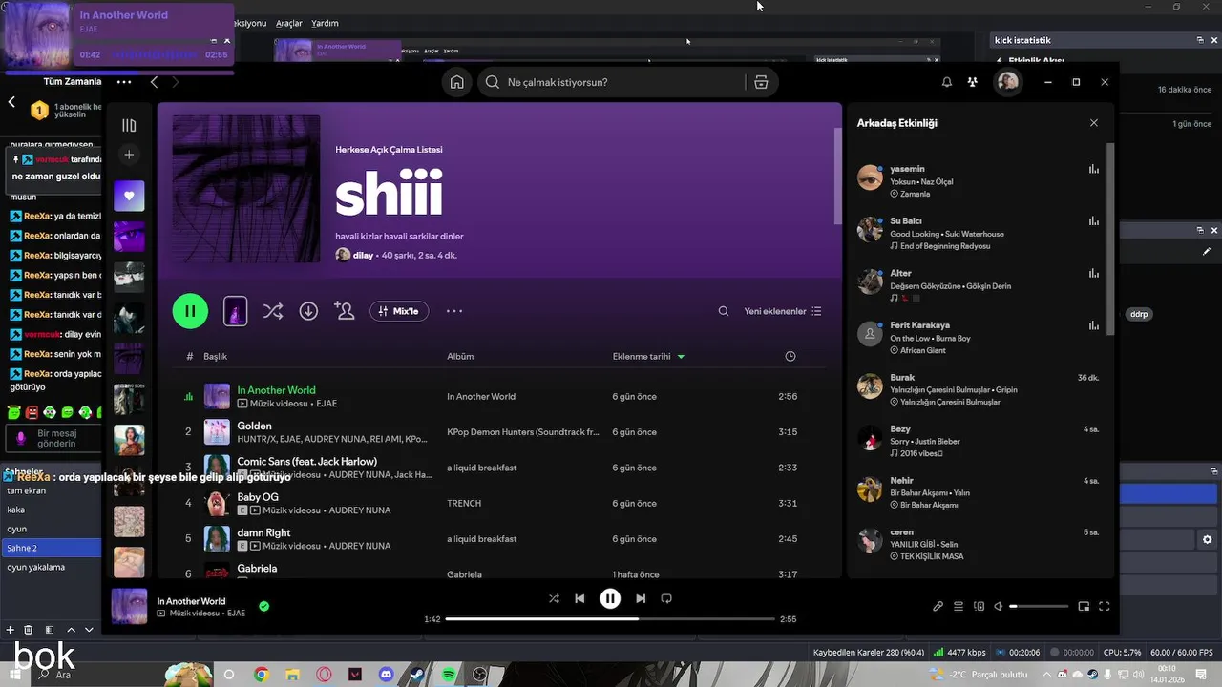Screen dimensions: 1222x687
Task: Toggle shuffle in the bottom player bar
Action: tap(554, 598)
